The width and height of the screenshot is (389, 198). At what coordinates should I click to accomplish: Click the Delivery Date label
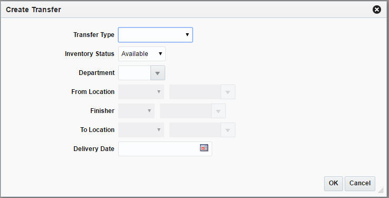click(94, 149)
